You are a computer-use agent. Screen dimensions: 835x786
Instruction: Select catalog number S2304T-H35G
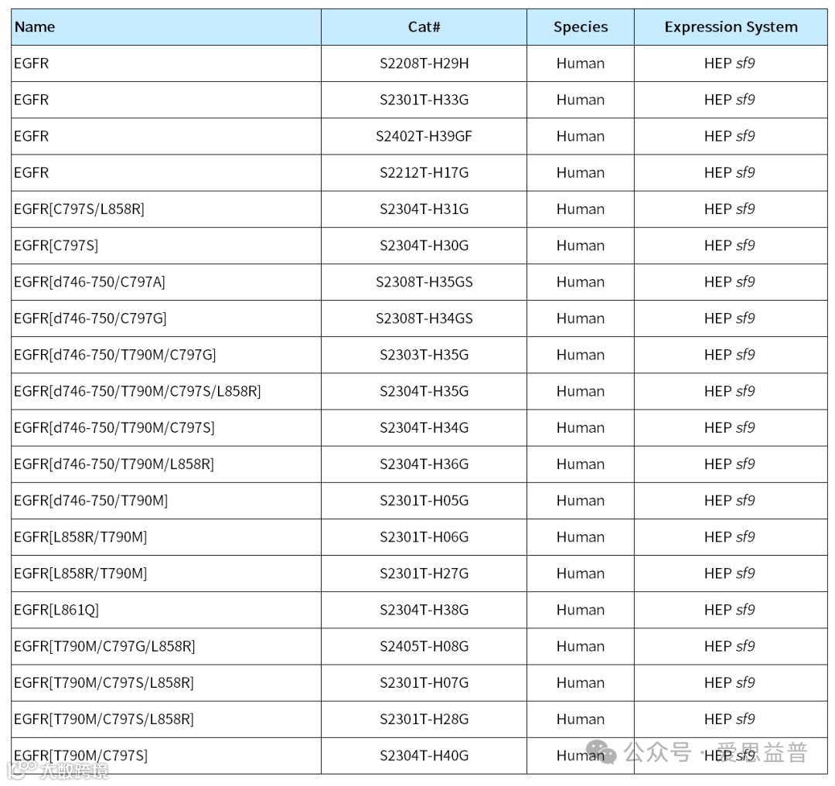click(x=424, y=392)
